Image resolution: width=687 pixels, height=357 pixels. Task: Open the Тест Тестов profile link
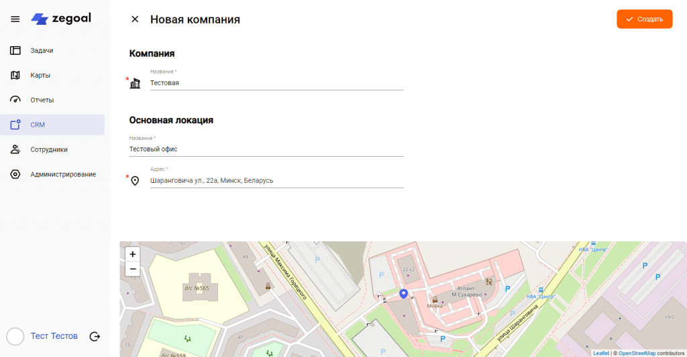pyautogui.click(x=54, y=336)
